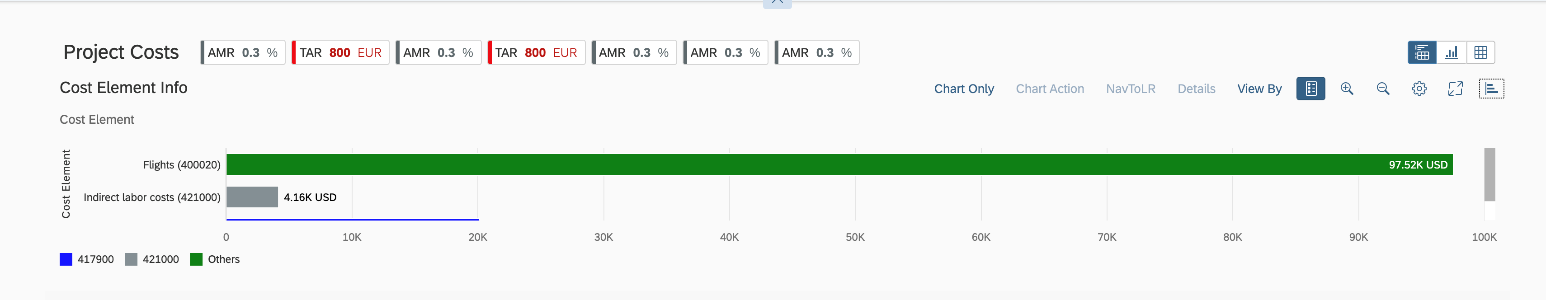Select the NavToLR toolbar item
The height and width of the screenshot is (300, 1546).
pos(1131,89)
